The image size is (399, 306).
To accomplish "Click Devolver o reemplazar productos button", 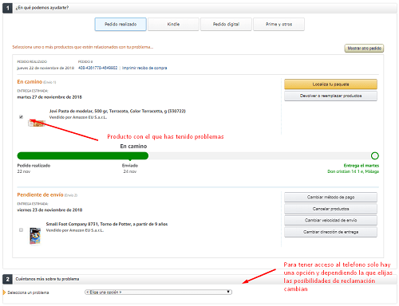I will point(330,96).
